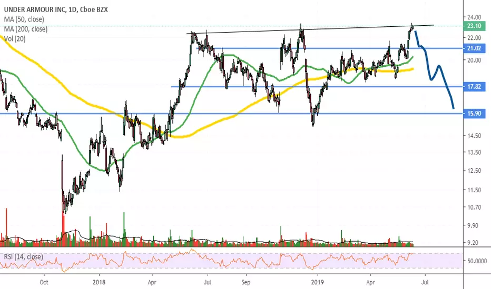Click the 10.70 price axis label

point(474,207)
